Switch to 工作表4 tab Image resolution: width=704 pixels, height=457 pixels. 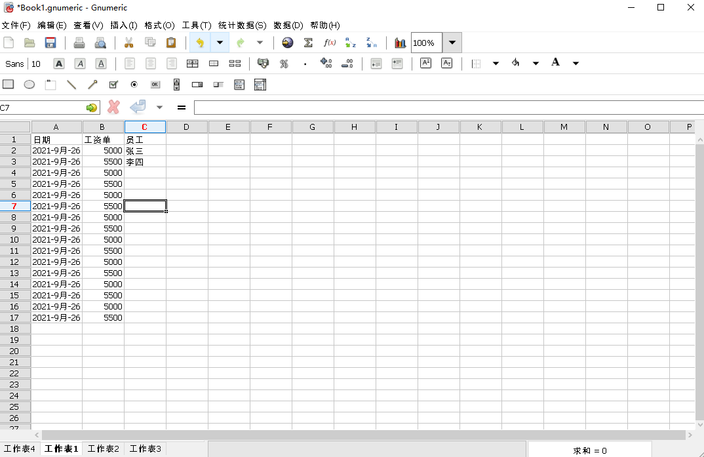pyautogui.click(x=19, y=448)
